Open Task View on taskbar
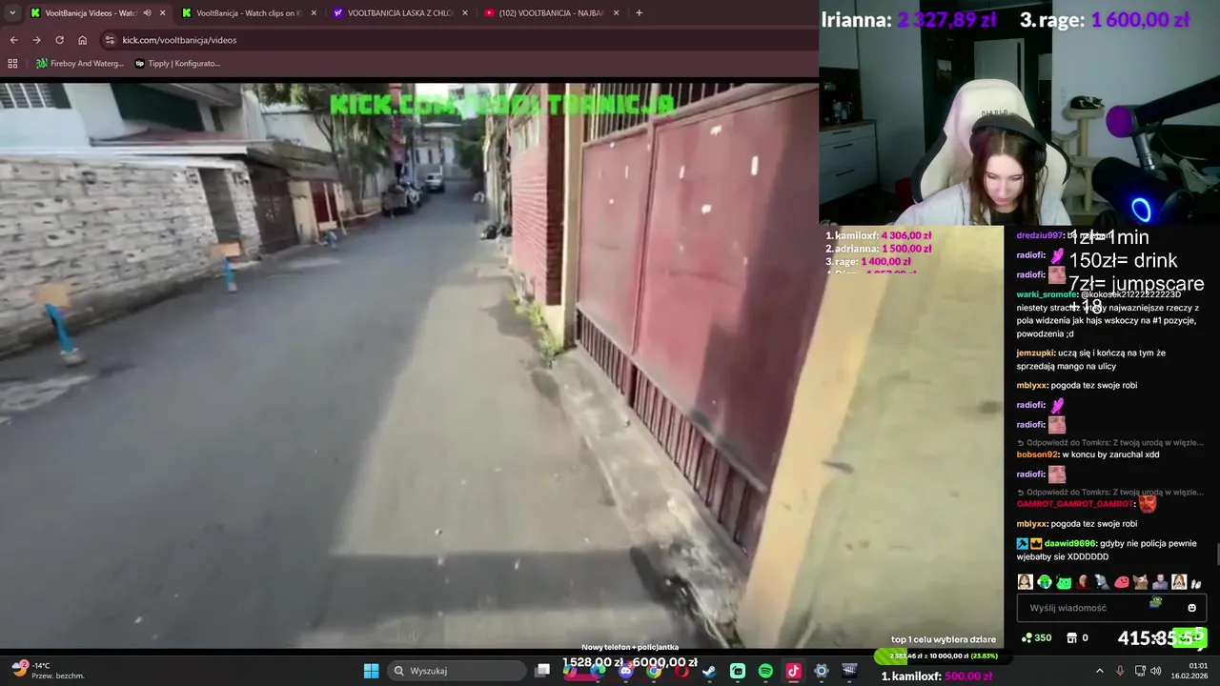 pyautogui.click(x=542, y=671)
